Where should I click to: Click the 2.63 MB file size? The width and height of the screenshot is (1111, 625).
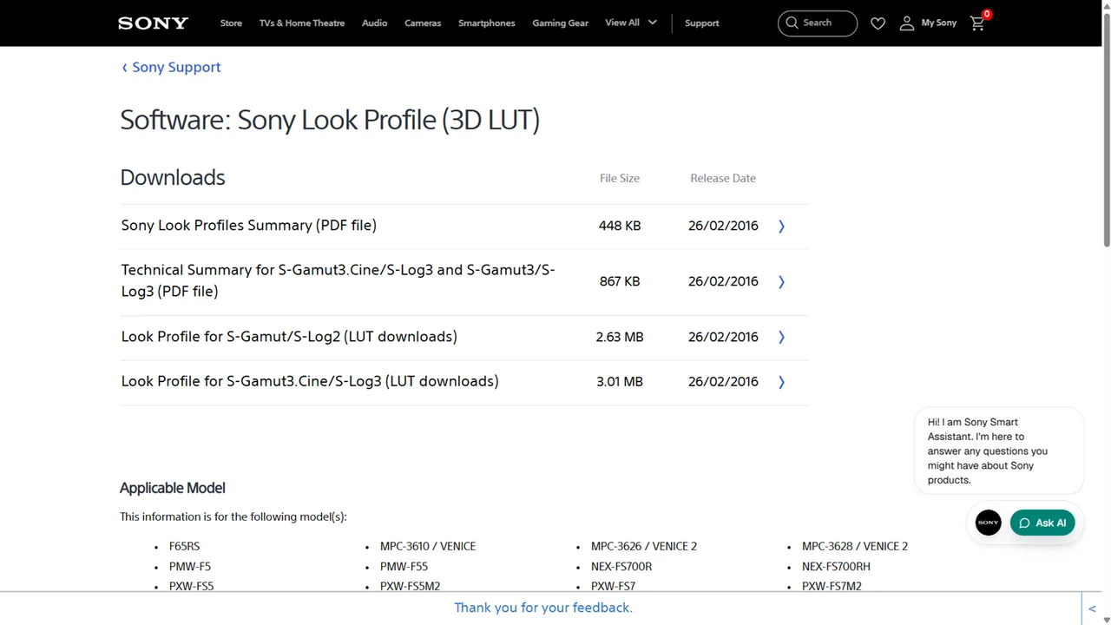pyautogui.click(x=620, y=337)
